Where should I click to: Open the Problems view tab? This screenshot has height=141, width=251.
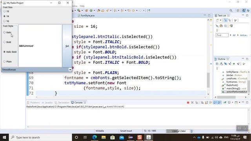point(33,103)
